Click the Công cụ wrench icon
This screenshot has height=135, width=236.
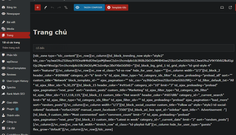coord(3,122)
